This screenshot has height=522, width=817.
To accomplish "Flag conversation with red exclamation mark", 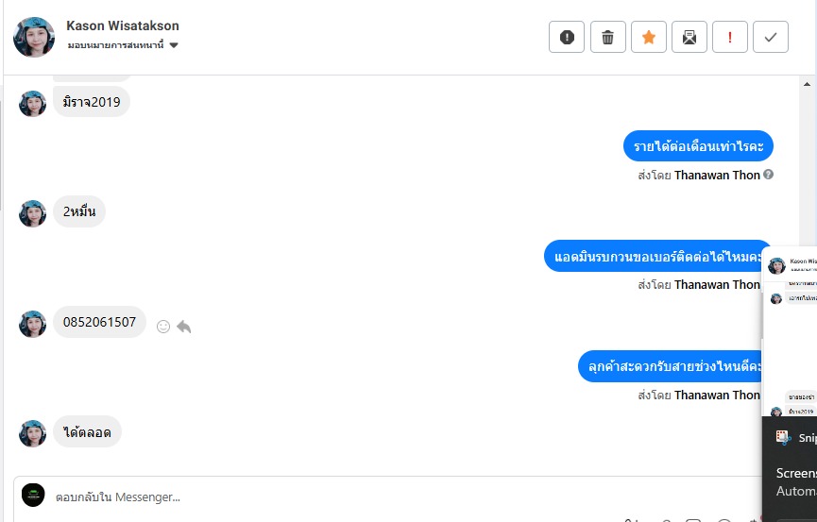I will coord(729,37).
